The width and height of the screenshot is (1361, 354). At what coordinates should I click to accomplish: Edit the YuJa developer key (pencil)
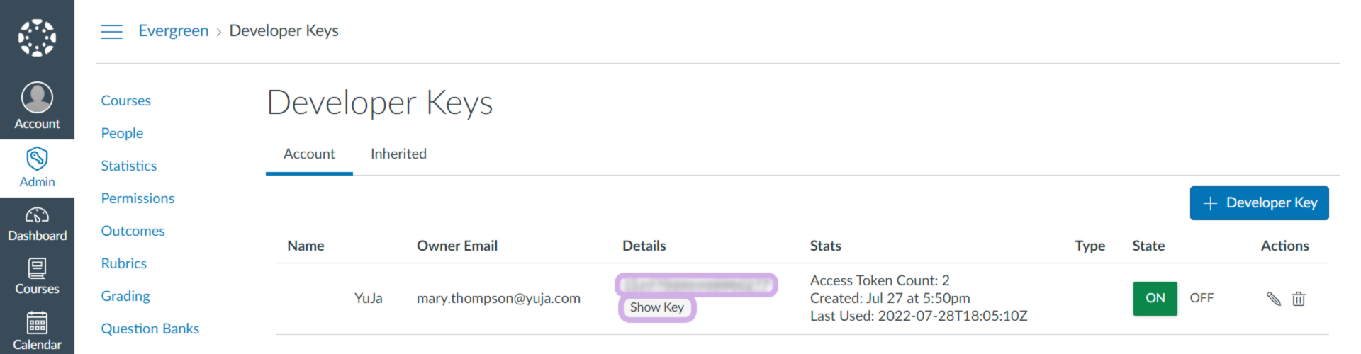click(1273, 299)
